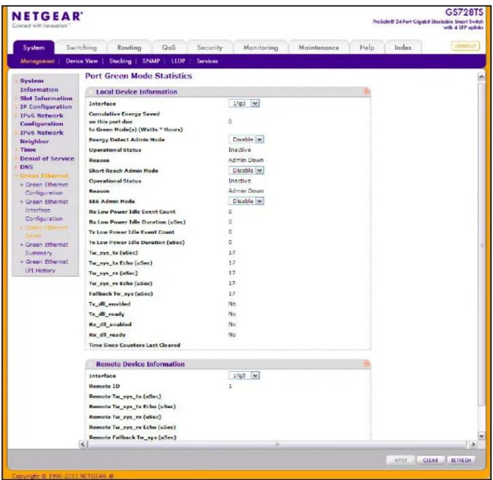Select LLDP submenu

178,61
